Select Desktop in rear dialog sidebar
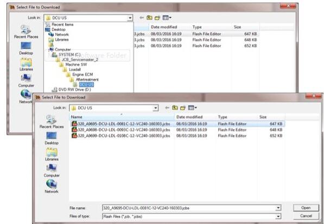The image size is (324, 224). [x=26, y=48]
